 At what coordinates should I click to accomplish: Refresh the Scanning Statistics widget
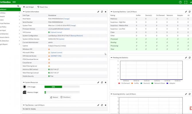coord(189,12)
